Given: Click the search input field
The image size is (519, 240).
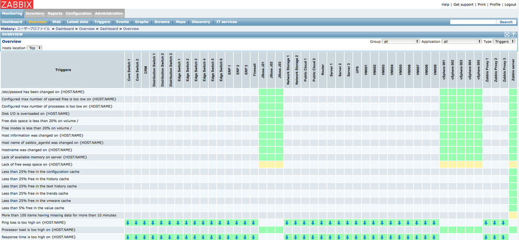Looking at the screenshot, I should (x=474, y=22).
